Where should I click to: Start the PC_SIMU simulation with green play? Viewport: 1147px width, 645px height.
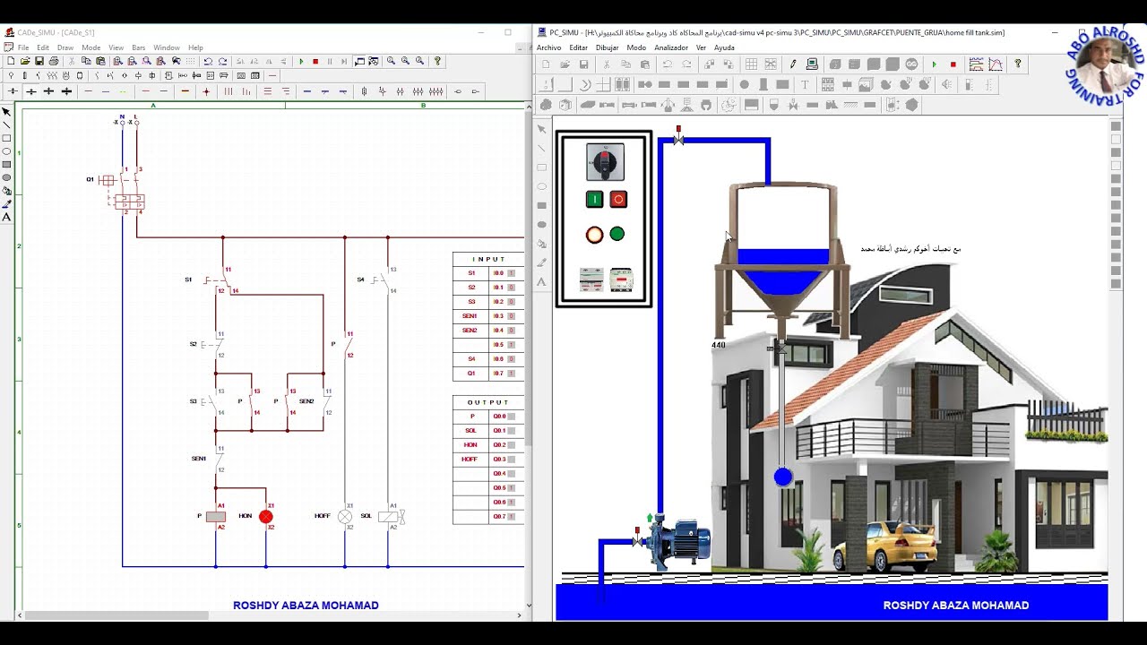(935, 64)
